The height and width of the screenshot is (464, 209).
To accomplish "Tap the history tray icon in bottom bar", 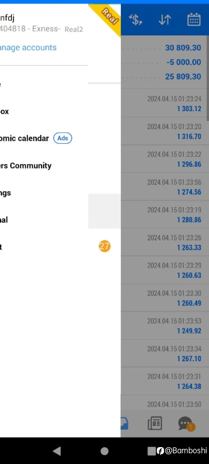I will tap(124, 423).
